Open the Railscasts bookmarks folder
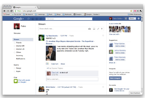Screen dimensions: 145x98 click(67, 14)
